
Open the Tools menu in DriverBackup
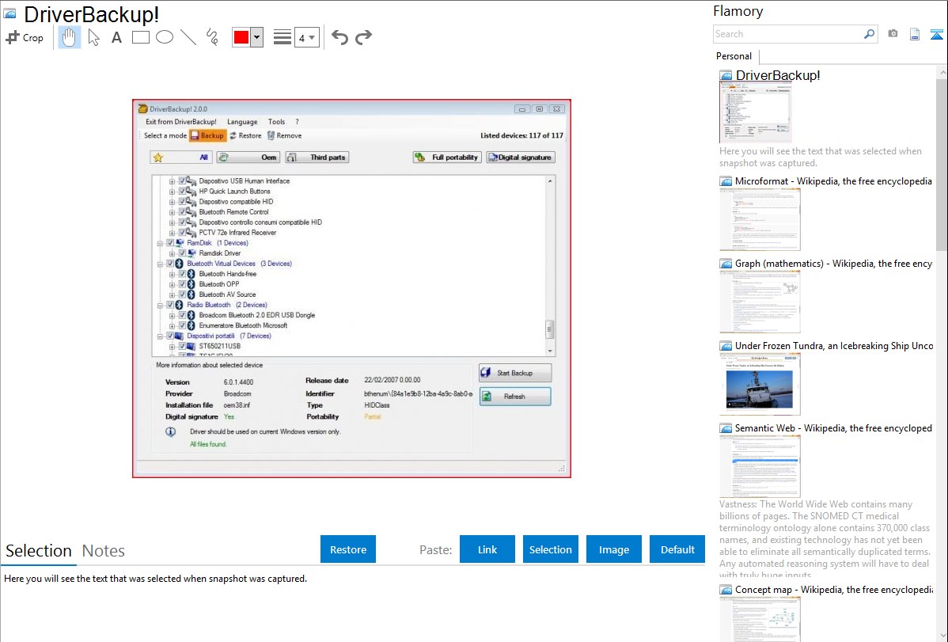(x=276, y=122)
